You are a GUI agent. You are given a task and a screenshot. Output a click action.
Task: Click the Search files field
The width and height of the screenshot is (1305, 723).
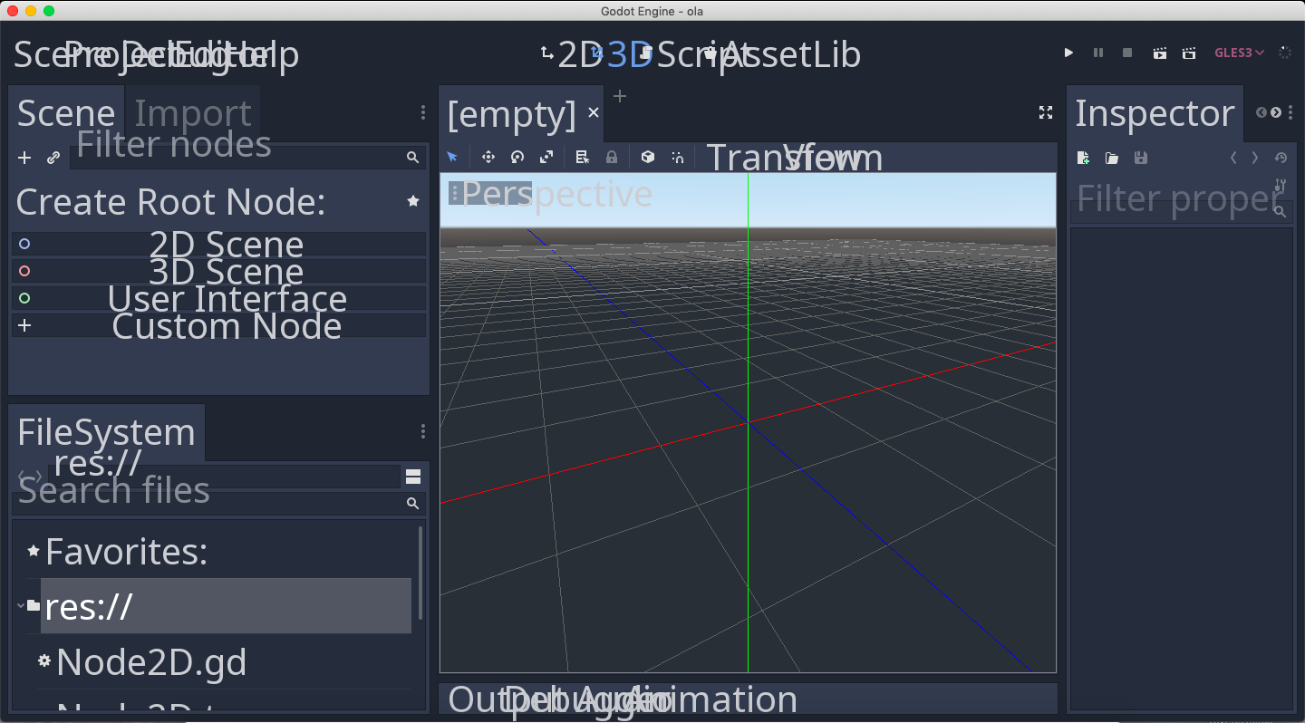click(218, 504)
